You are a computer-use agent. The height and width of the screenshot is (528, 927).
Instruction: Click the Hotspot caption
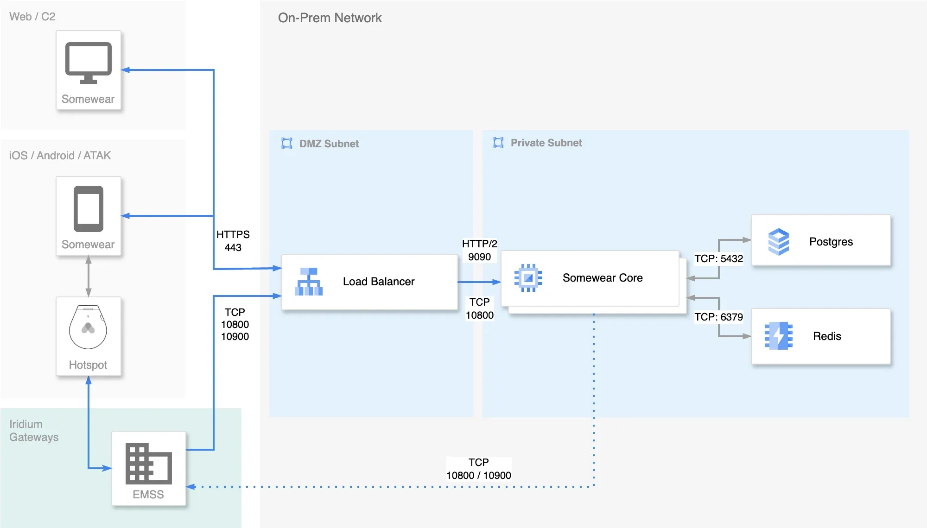pyautogui.click(x=88, y=365)
